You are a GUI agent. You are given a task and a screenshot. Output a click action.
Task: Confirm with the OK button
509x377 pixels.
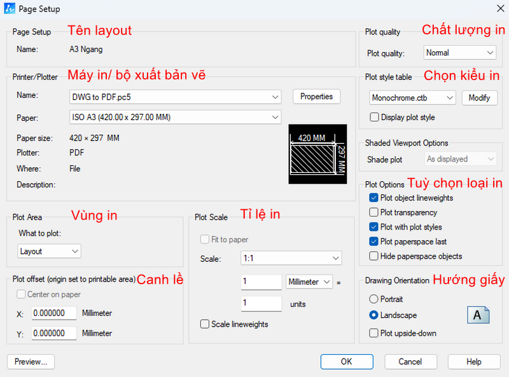[x=347, y=362]
